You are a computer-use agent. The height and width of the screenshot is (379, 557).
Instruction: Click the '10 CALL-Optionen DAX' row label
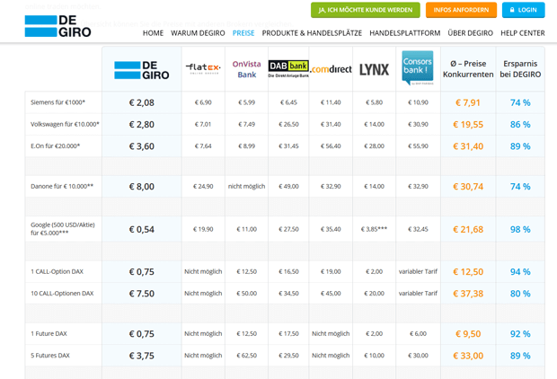(x=62, y=294)
